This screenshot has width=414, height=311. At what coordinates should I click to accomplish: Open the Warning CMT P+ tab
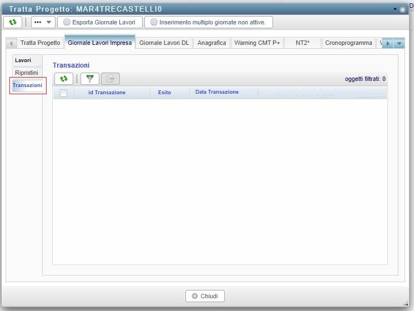[x=257, y=43]
